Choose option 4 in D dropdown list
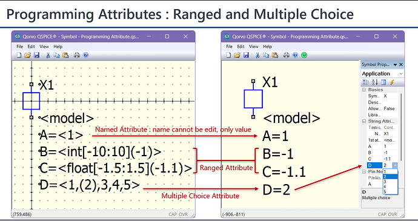 (390, 186)
